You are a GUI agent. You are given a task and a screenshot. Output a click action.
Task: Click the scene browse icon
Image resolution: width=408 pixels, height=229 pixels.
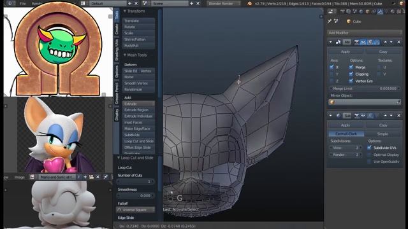click(145, 3)
